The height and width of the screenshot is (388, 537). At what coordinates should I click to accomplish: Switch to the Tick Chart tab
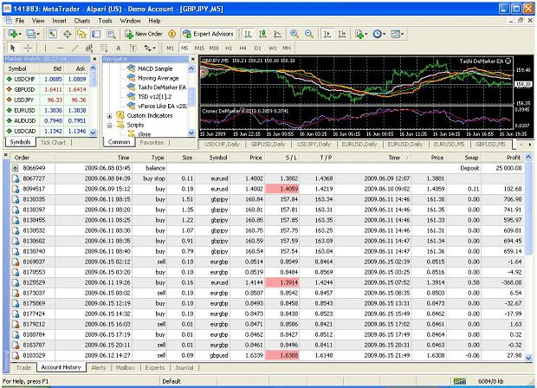53,142
